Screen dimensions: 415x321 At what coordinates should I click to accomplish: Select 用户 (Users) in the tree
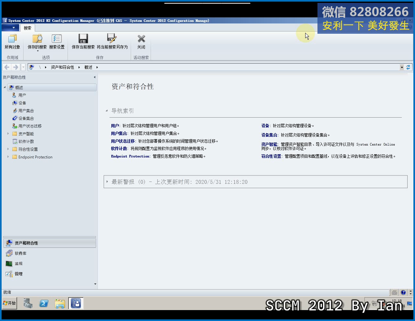click(22, 95)
